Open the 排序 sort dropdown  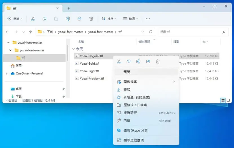tap(109, 19)
